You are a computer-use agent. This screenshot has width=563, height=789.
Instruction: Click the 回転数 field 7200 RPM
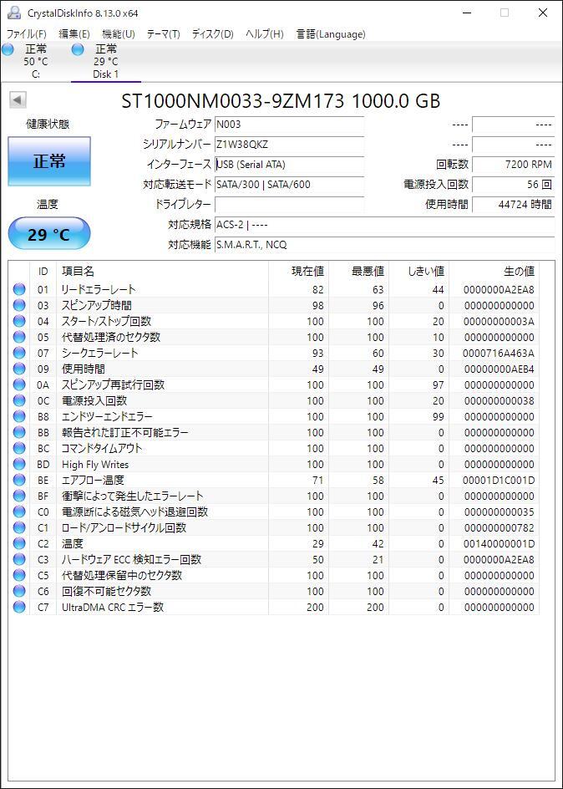pos(513,165)
